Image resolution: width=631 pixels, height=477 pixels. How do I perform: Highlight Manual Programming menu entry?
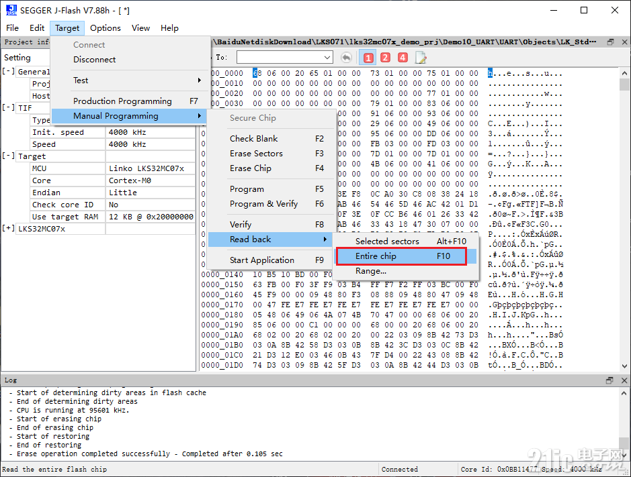[129, 116]
